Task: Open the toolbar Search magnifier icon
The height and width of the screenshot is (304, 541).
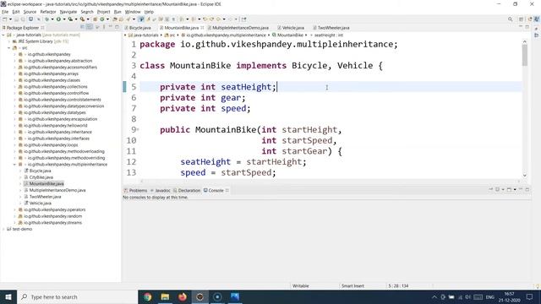Action: pos(510,19)
